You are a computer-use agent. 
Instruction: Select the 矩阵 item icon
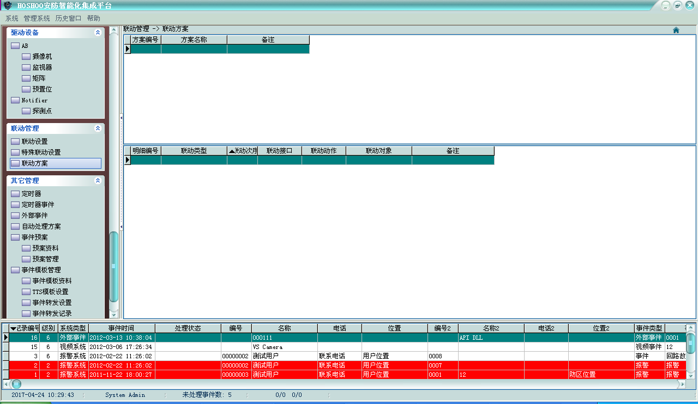coord(26,78)
